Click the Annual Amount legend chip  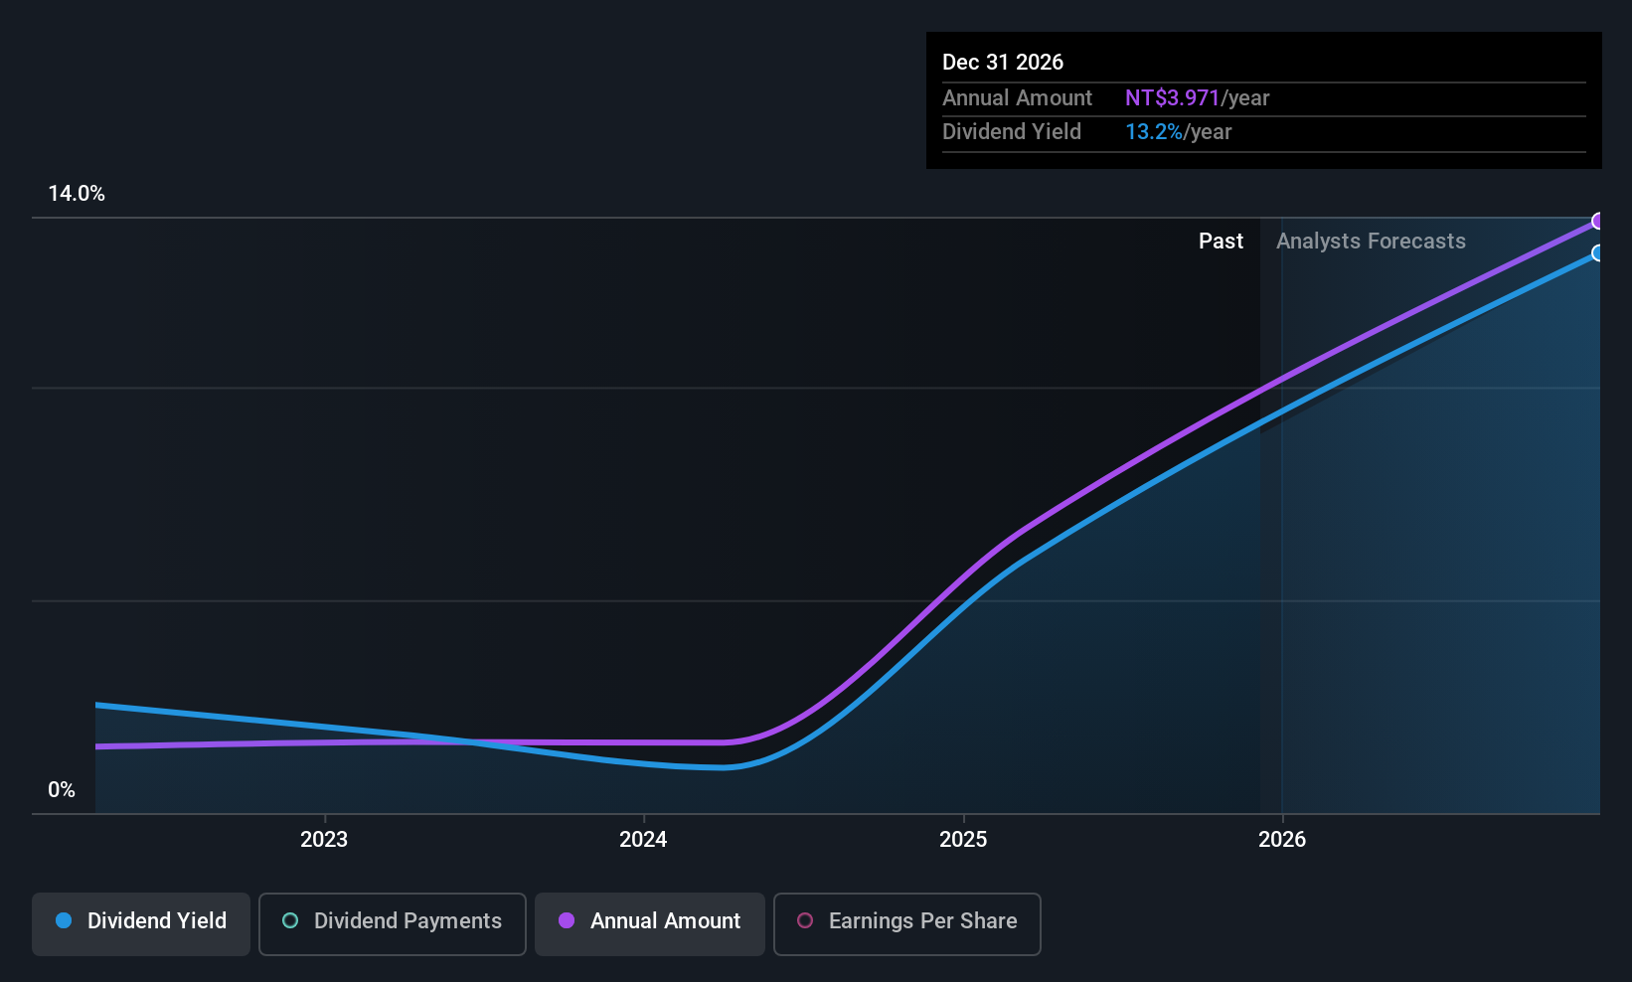[649, 923]
